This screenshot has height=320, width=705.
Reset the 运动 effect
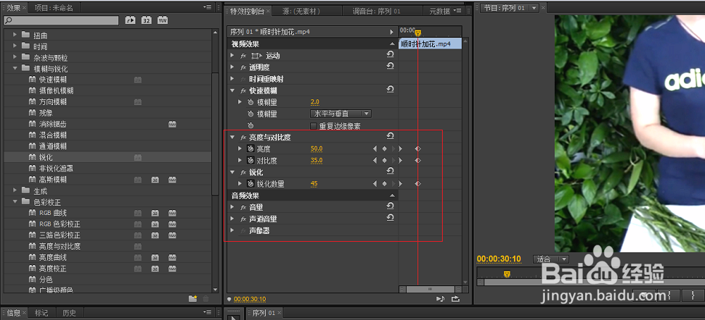[391, 54]
